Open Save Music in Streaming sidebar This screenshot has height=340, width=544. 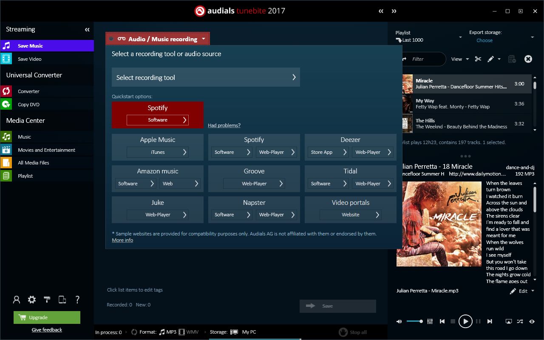[47, 46]
